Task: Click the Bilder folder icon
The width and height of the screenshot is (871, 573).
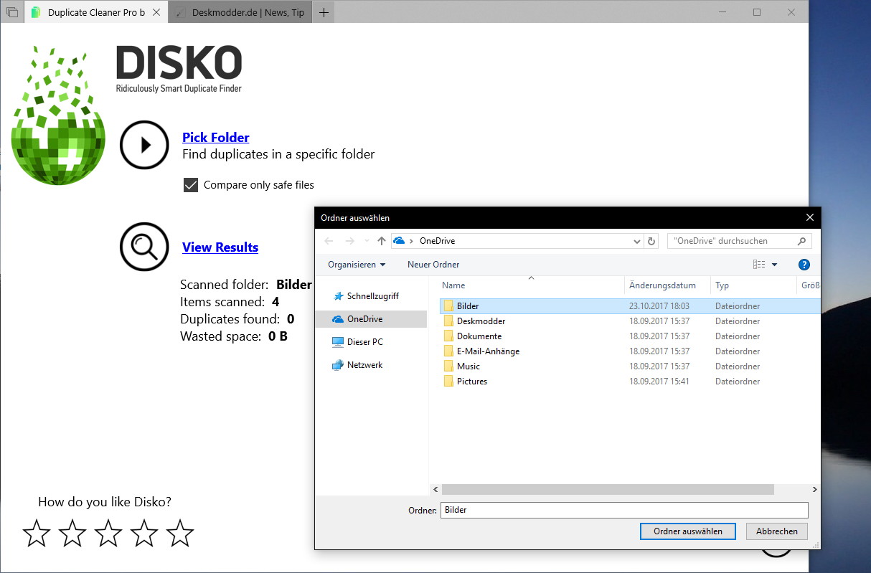Action: point(448,306)
